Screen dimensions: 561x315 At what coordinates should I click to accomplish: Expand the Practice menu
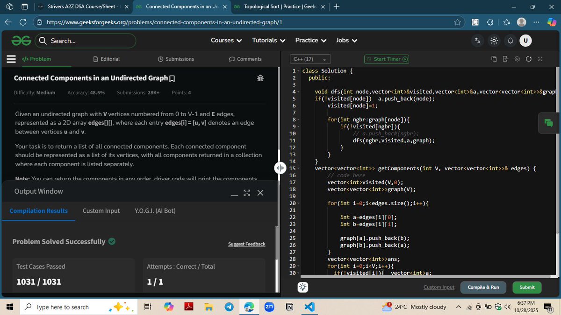pyautogui.click(x=311, y=40)
